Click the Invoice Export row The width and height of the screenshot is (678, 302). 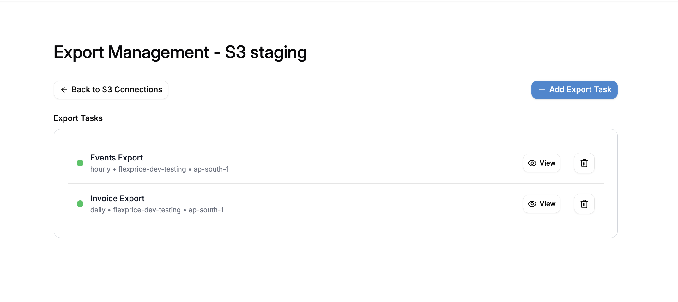point(336,204)
